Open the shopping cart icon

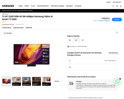click(117, 6)
